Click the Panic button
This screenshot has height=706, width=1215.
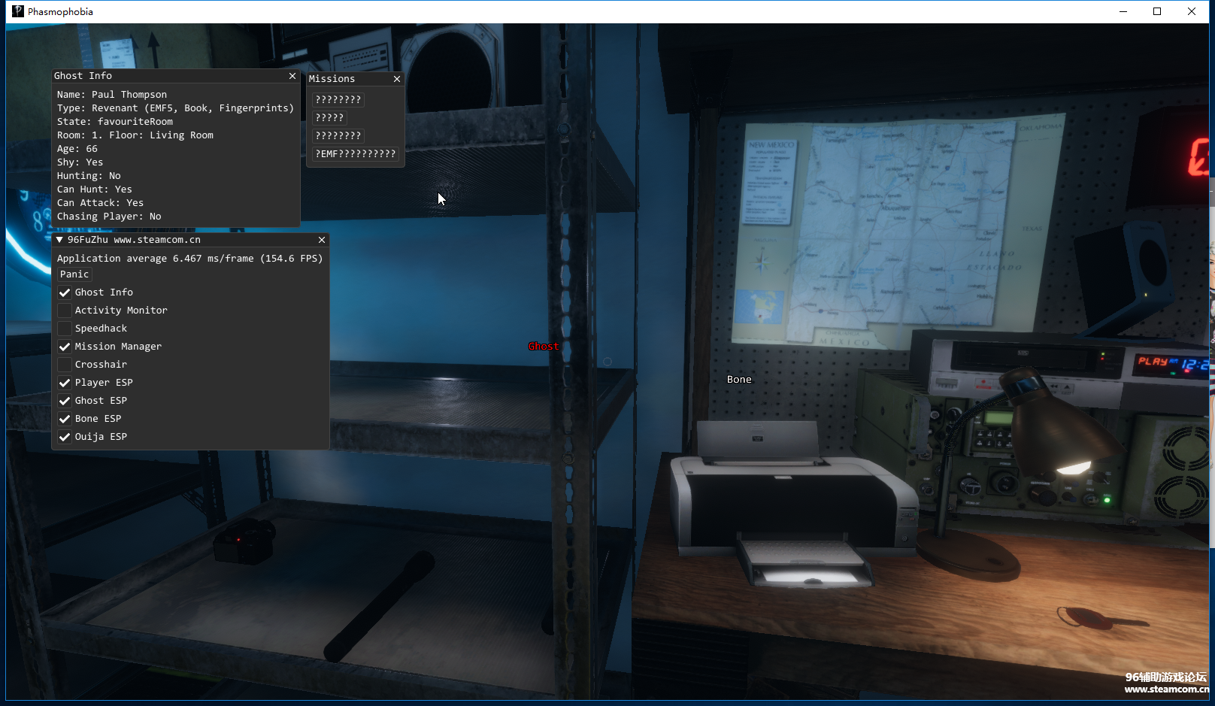(x=74, y=274)
